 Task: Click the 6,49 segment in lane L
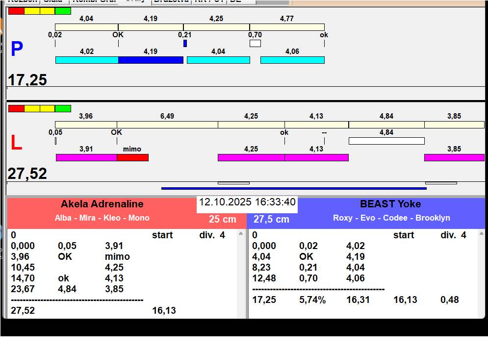point(167,125)
